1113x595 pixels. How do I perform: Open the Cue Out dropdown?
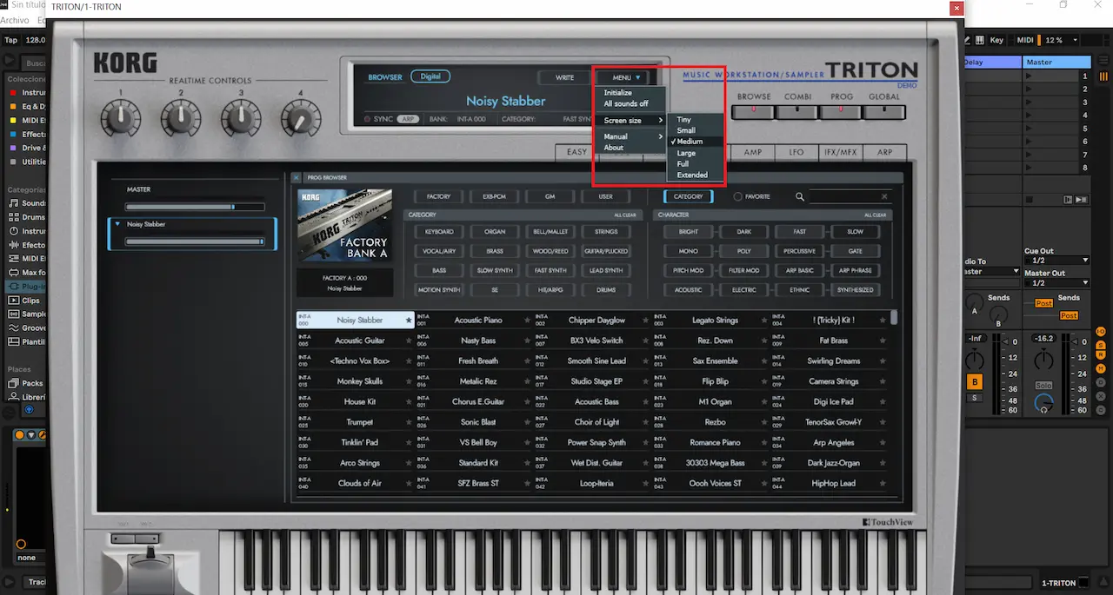pos(1056,261)
